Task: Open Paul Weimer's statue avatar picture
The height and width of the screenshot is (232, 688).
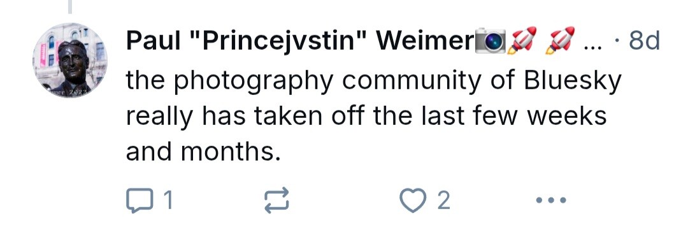Action: (70, 60)
